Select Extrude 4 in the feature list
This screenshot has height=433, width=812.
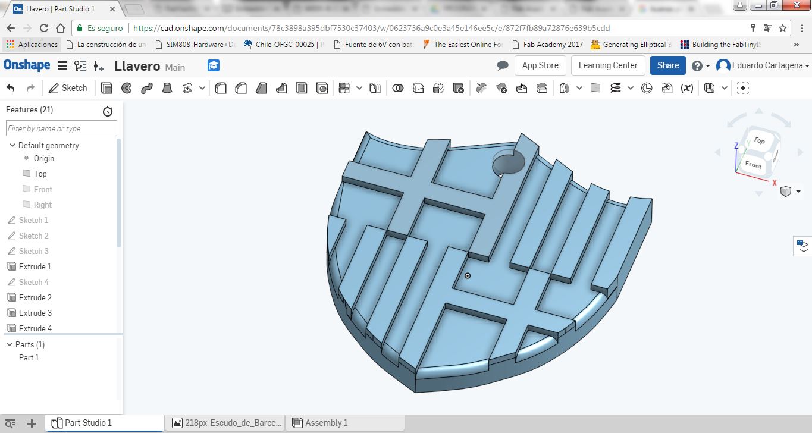(x=35, y=328)
